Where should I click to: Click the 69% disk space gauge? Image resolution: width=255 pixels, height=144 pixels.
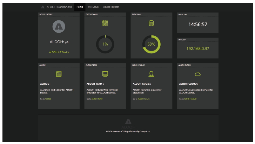(x=151, y=44)
